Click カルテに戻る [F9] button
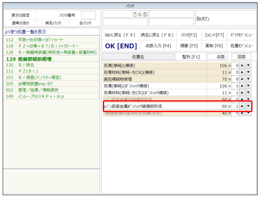 [x=119, y=35]
